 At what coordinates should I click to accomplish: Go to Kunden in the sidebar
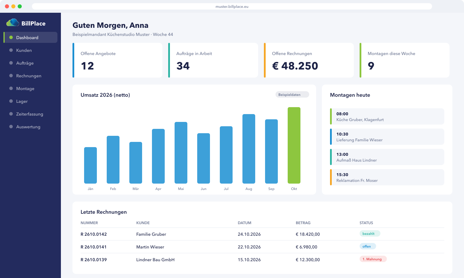point(30,50)
